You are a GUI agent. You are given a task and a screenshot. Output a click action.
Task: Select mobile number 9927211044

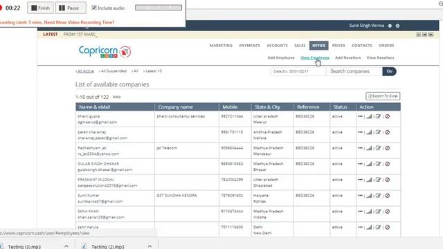[x=232, y=116]
